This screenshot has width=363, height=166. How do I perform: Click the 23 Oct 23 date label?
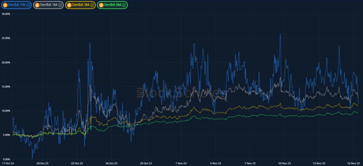tap(77, 163)
